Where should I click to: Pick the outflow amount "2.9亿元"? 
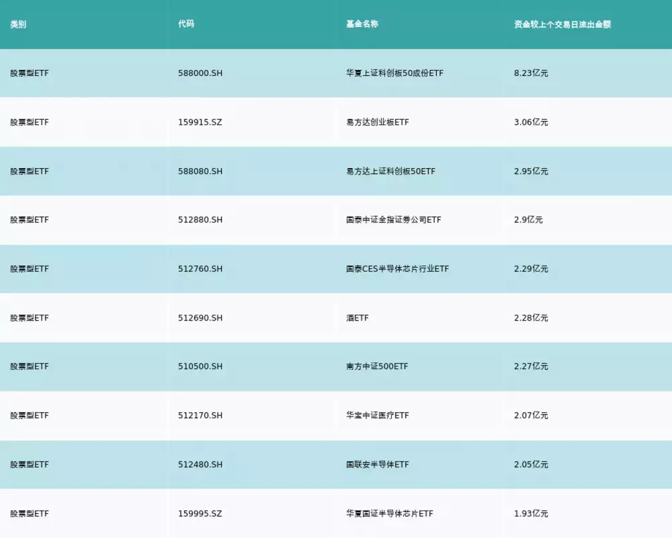click(528, 220)
